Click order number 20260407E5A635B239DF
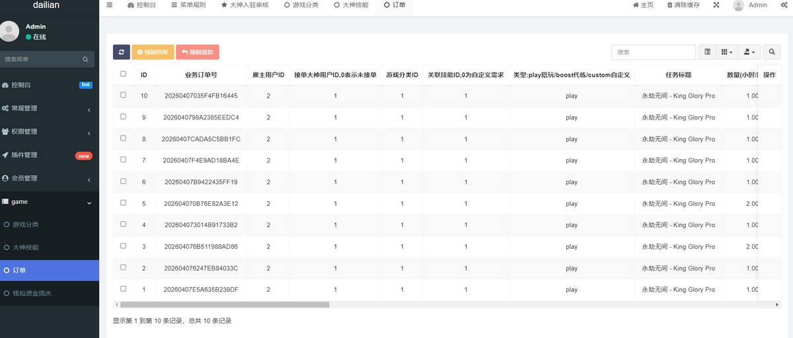Screen dimensions: 793x338 (x=201, y=290)
